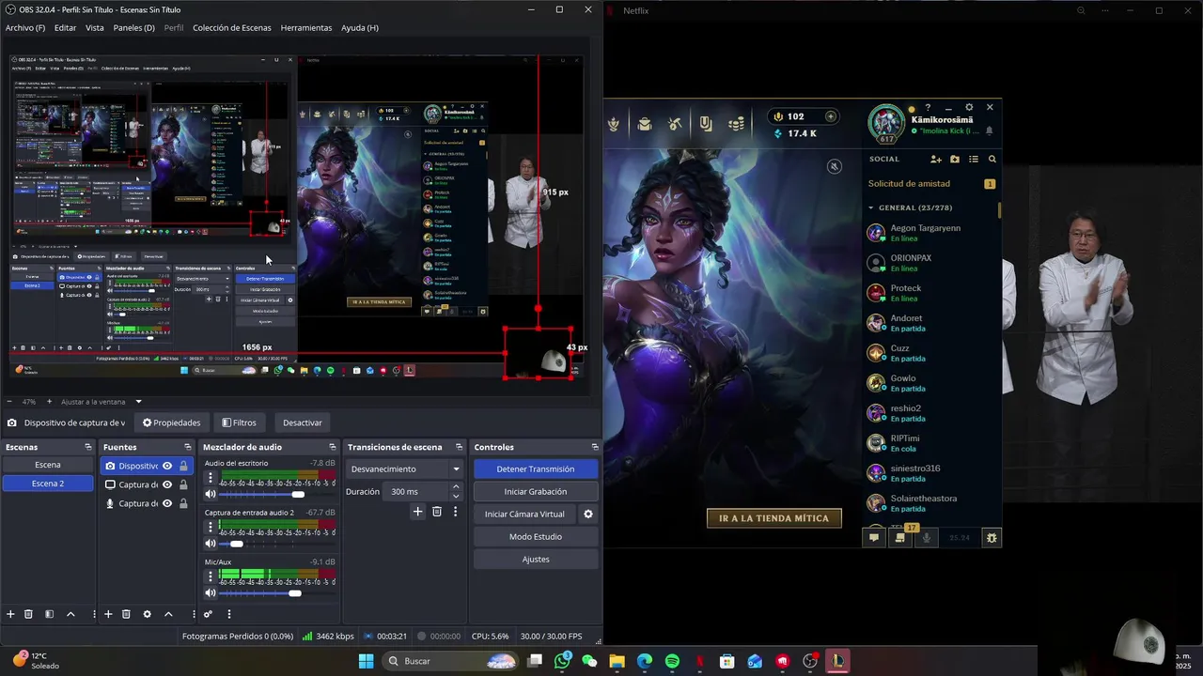Delete the selected scene with trash icon

(x=28, y=614)
